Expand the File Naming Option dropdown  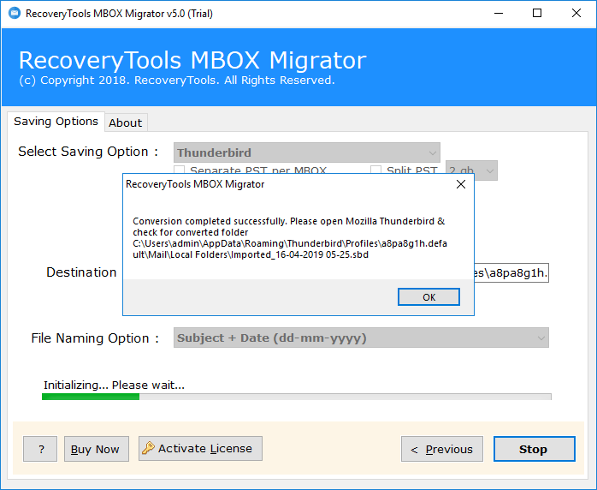(361, 338)
